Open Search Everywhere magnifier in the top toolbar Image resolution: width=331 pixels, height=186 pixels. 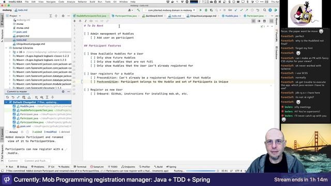click(264, 10)
